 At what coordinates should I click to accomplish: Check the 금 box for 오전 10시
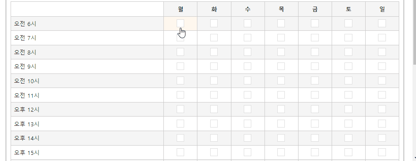(315, 80)
